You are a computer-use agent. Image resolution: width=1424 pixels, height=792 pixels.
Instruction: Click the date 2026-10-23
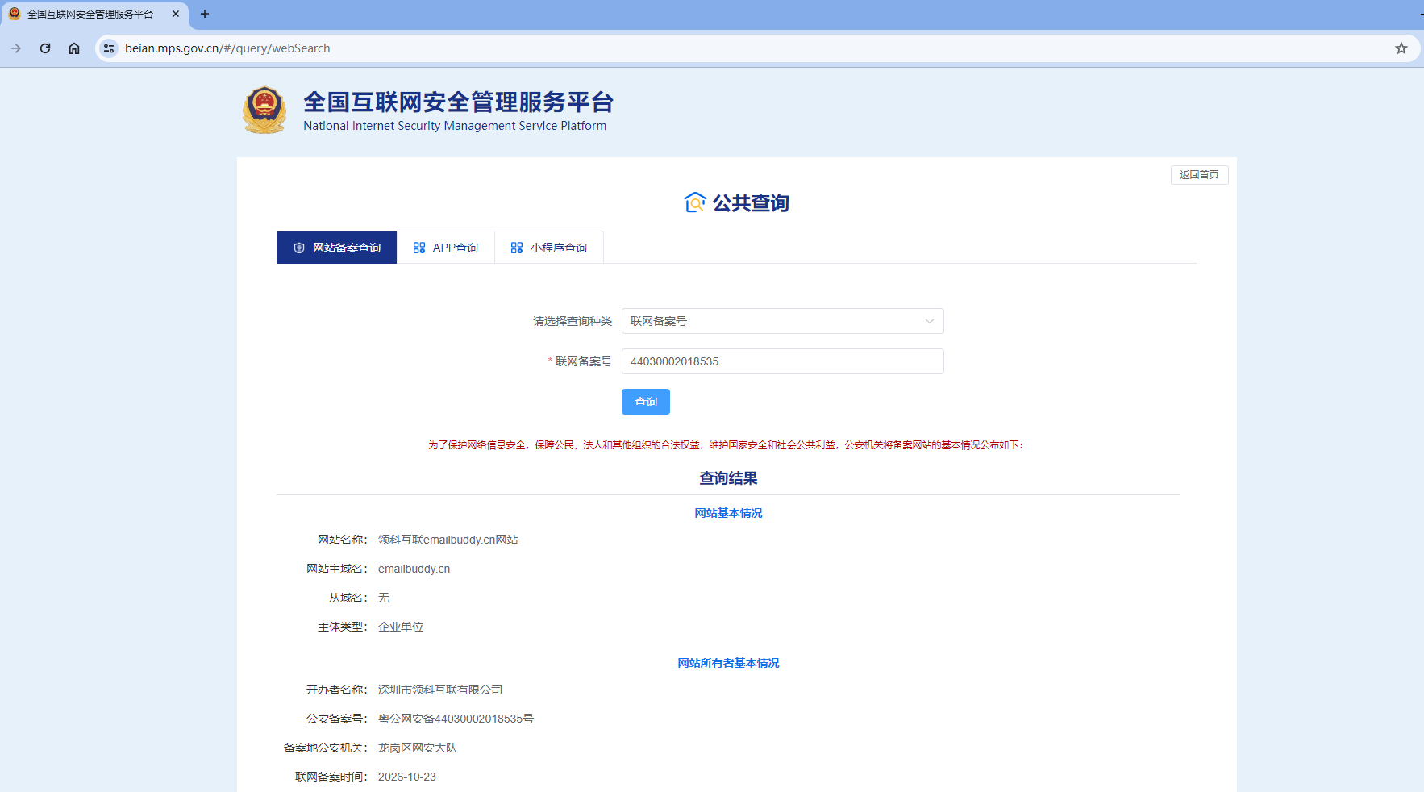click(x=407, y=777)
